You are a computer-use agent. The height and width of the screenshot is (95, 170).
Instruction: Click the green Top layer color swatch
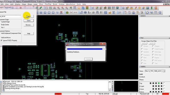click(x=159, y=83)
